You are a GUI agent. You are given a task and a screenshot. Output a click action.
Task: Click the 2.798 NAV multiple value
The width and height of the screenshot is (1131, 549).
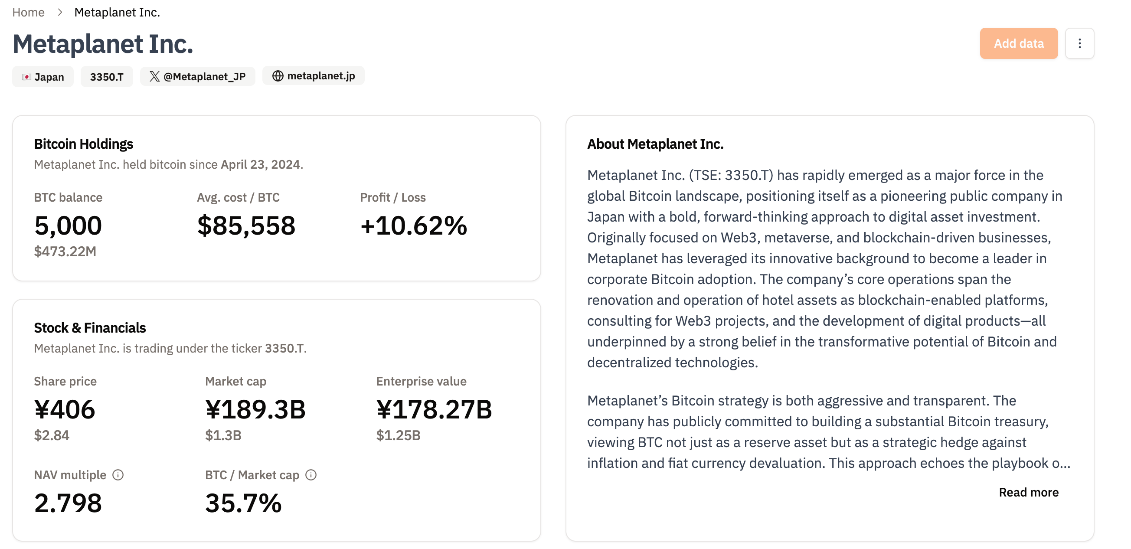tap(68, 503)
